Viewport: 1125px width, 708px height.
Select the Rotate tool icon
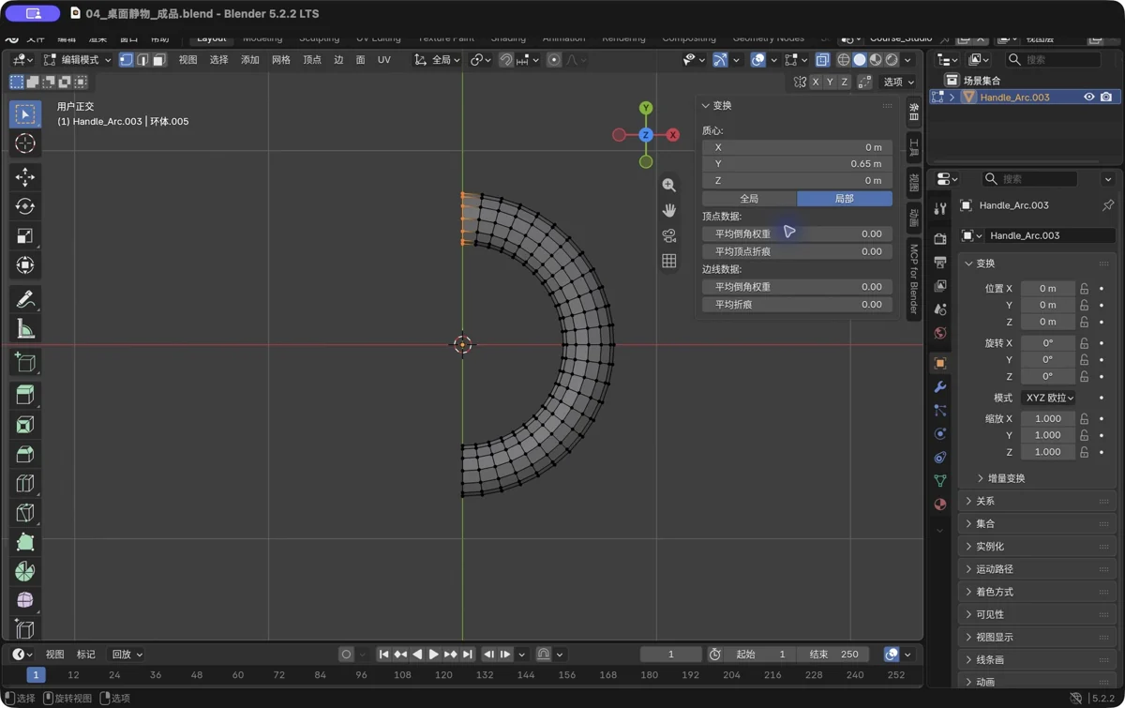pos(25,206)
